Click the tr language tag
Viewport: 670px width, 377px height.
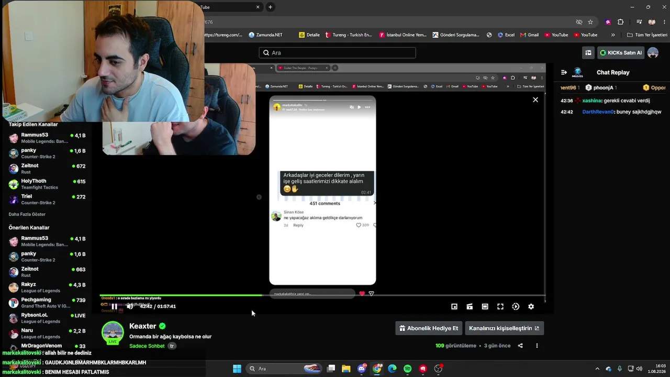(172, 346)
